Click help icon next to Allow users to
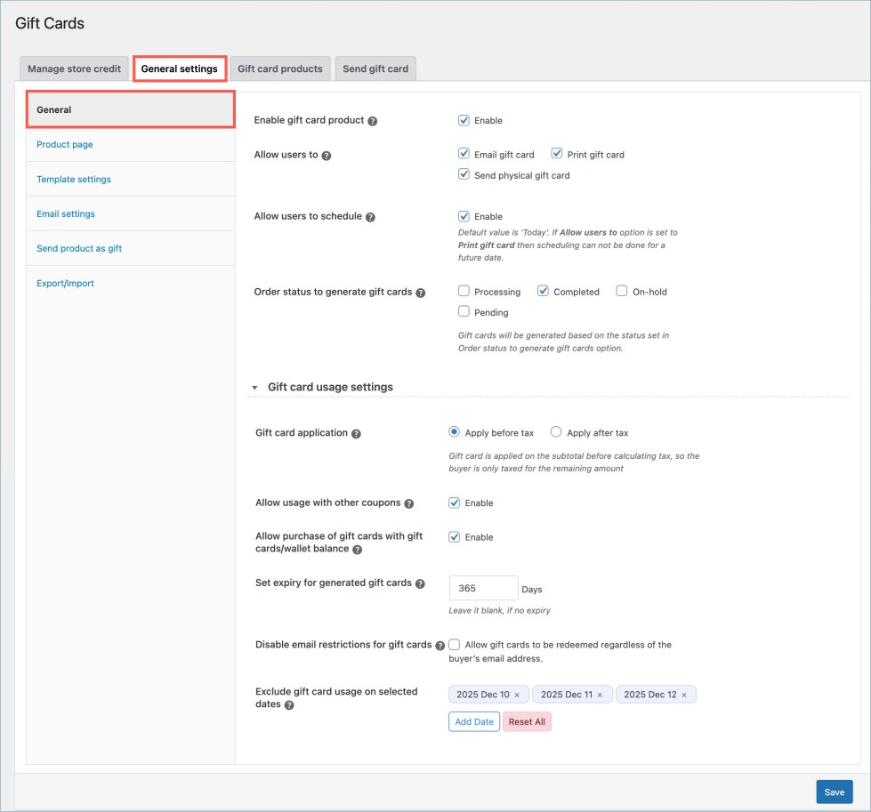 point(327,156)
